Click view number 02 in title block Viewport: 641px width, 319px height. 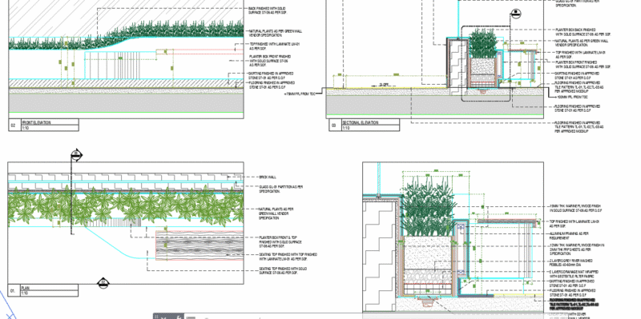(x=13, y=126)
